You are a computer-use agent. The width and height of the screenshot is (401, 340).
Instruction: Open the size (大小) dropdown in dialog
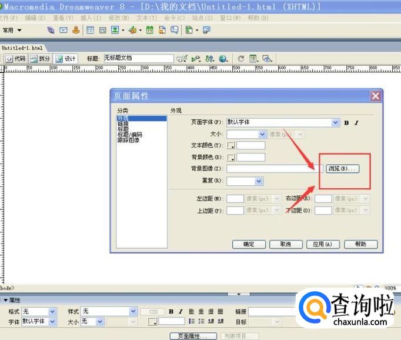point(262,134)
